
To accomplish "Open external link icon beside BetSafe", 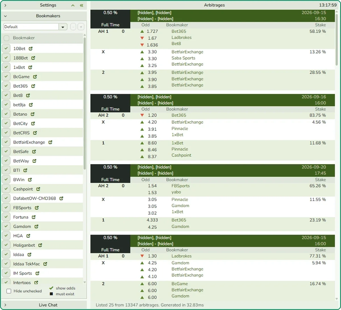I will (x=34, y=151).
